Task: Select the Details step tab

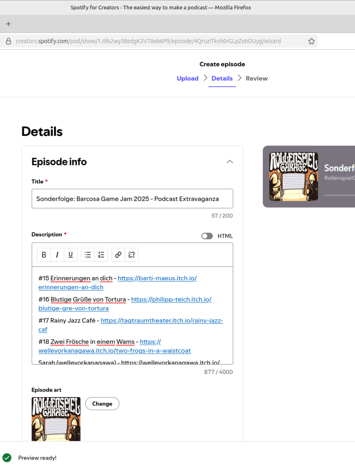Action: 222,78
